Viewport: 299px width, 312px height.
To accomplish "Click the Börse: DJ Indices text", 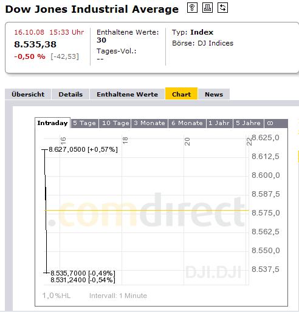I will click(x=202, y=43).
